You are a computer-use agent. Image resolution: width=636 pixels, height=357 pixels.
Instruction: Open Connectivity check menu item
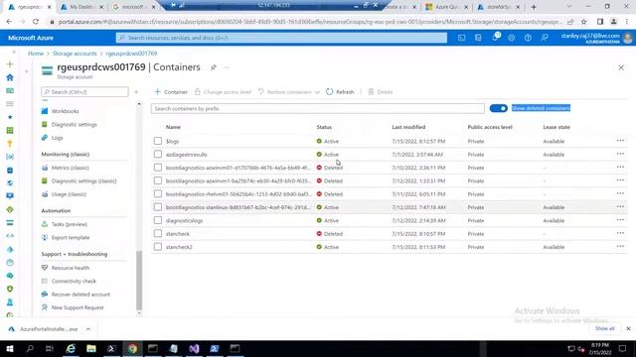(74, 281)
